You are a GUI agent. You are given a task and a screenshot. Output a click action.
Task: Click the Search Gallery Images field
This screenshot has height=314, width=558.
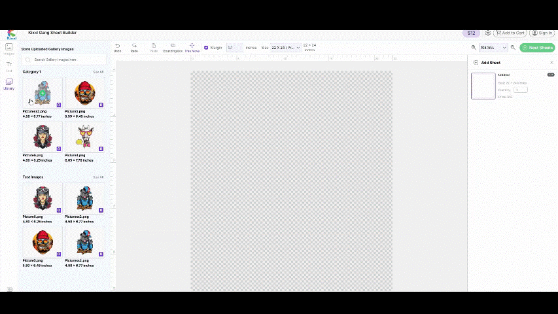point(64,60)
